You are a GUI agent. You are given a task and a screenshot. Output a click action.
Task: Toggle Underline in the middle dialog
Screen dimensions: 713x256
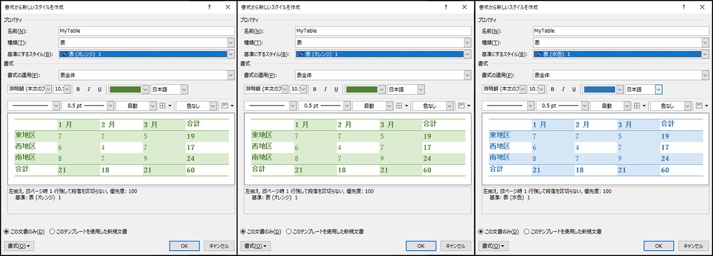pyautogui.click(x=336, y=89)
